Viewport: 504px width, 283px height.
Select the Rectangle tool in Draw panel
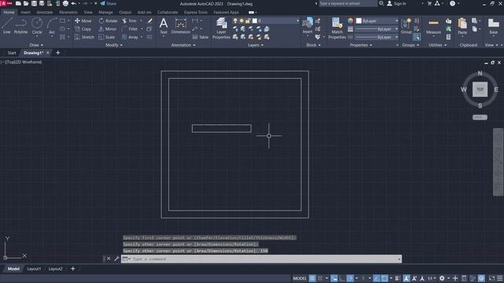coord(62,20)
